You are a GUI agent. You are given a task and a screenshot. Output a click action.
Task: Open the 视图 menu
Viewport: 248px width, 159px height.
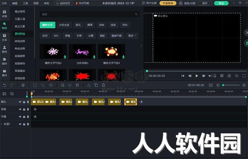(x=36, y=3)
